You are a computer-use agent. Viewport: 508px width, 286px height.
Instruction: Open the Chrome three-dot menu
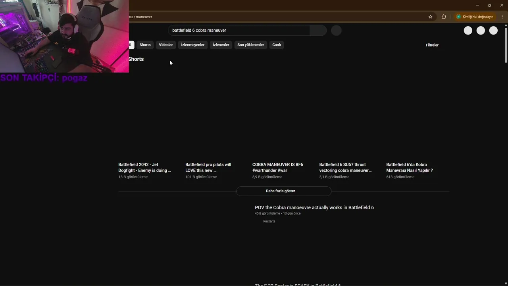pyautogui.click(x=502, y=17)
